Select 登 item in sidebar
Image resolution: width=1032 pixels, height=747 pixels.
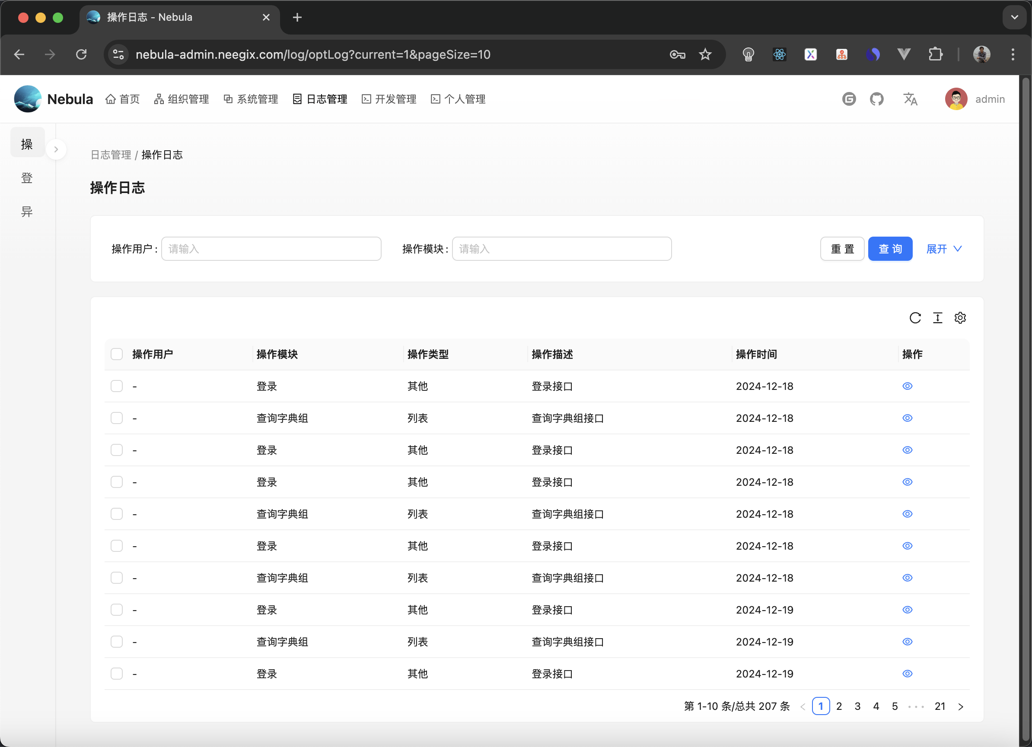[x=27, y=178]
